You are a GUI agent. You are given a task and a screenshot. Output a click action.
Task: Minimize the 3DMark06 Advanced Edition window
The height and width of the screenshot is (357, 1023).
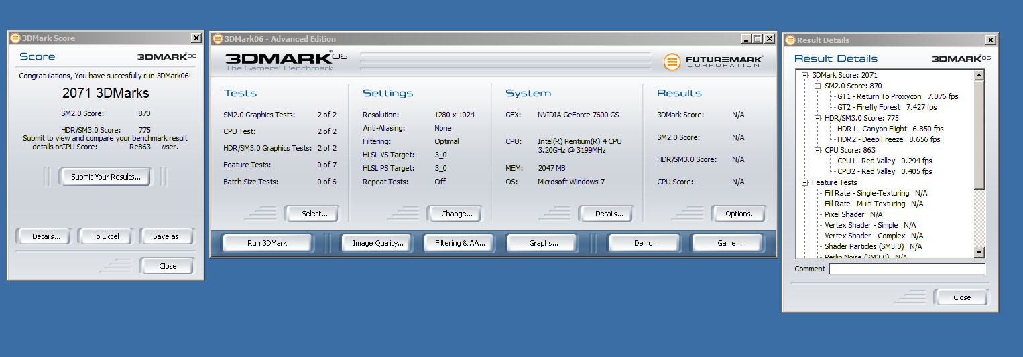(x=746, y=39)
